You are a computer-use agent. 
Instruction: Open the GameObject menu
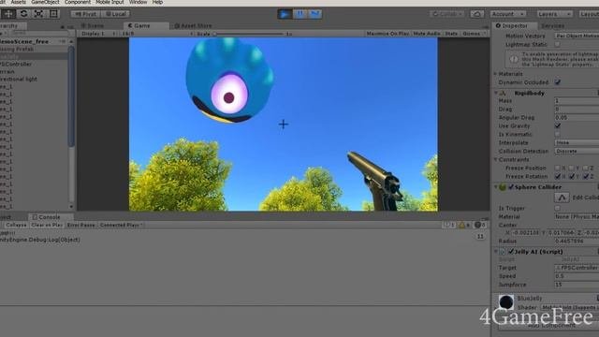tap(45, 2)
